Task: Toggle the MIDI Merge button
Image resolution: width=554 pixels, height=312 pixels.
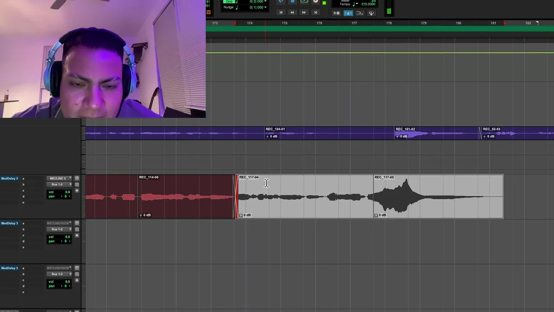Action: point(360,13)
